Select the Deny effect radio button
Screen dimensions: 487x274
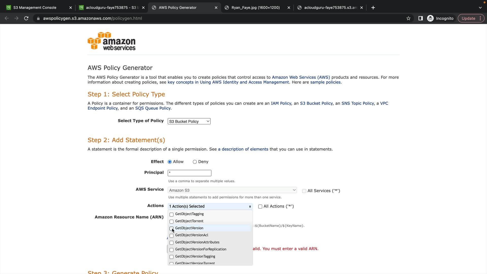[195, 162]
